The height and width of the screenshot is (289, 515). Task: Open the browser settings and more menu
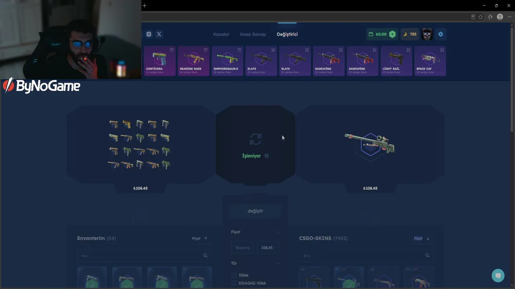coord(509,17)
